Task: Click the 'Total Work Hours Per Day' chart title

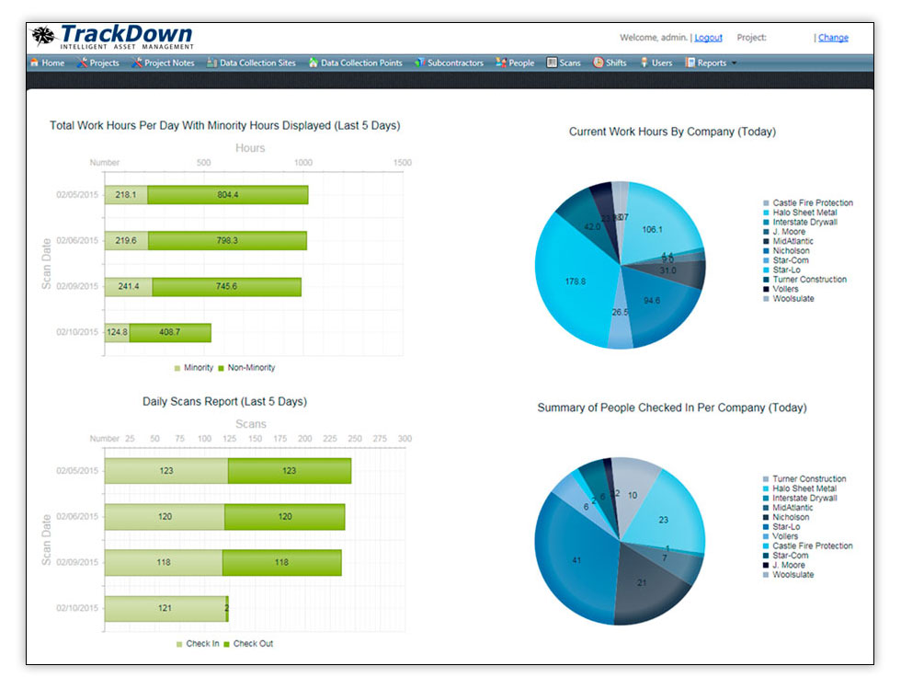Action: (x=224, y=125)
